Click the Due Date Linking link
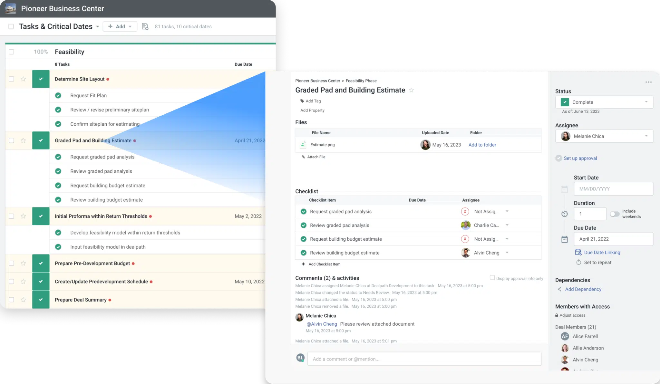Image resolution: width=660 pixels, height=384 pixels. [x=602, y=253]
